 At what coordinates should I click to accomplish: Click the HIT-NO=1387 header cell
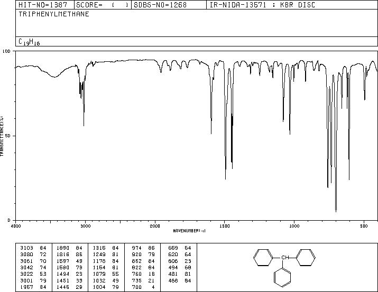(x=44, y=5)
